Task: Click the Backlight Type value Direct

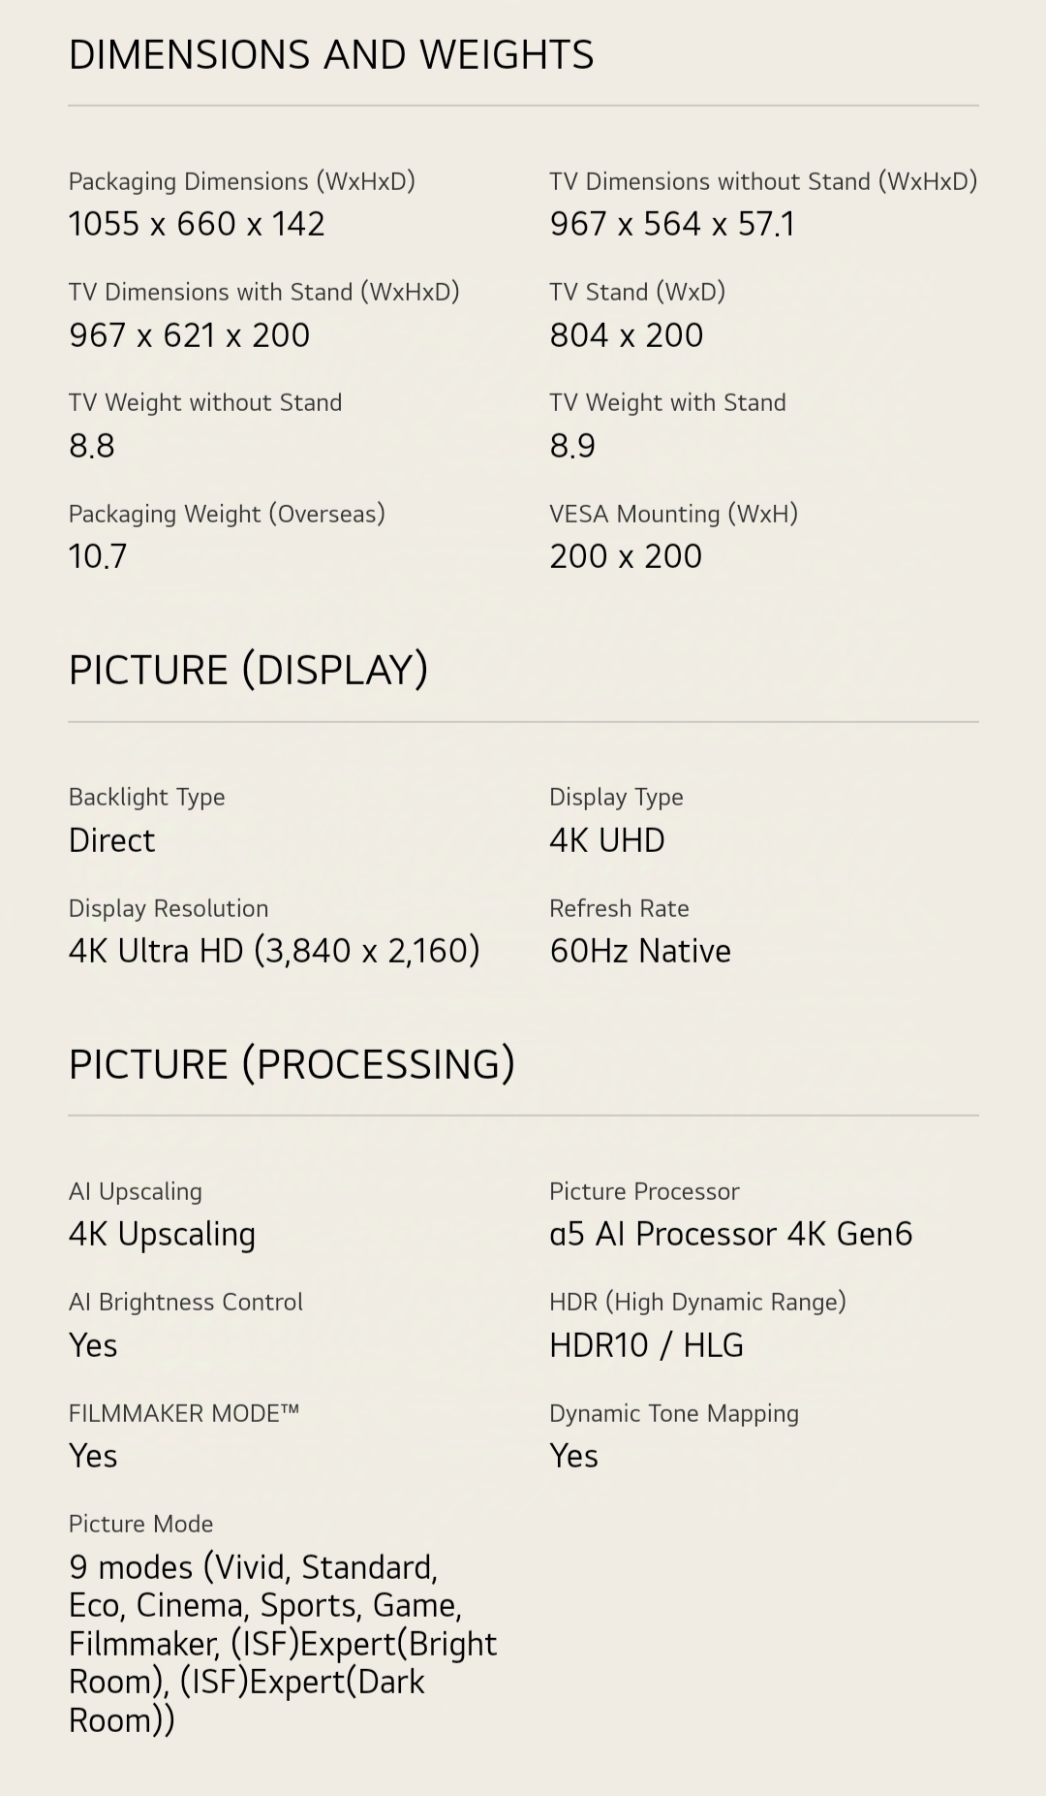Action: pos(111,840)
